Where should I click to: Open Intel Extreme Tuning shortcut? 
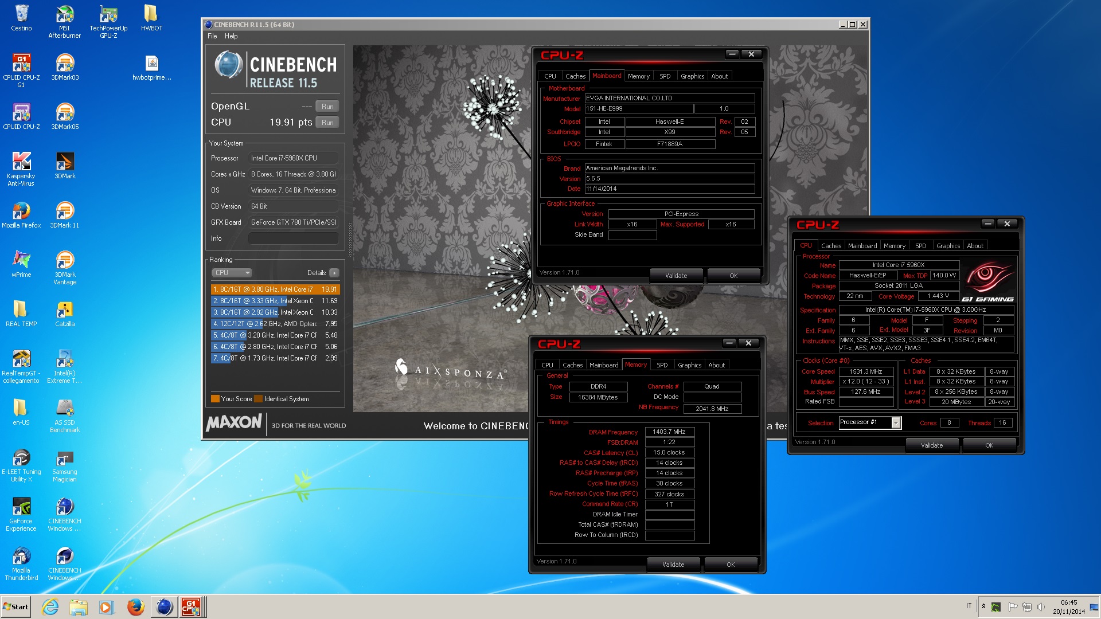point(65,367)
